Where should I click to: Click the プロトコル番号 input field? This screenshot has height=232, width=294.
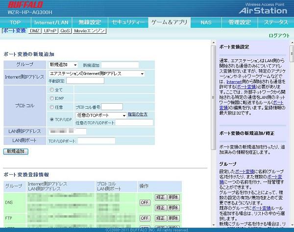click(x=112, y=107)
